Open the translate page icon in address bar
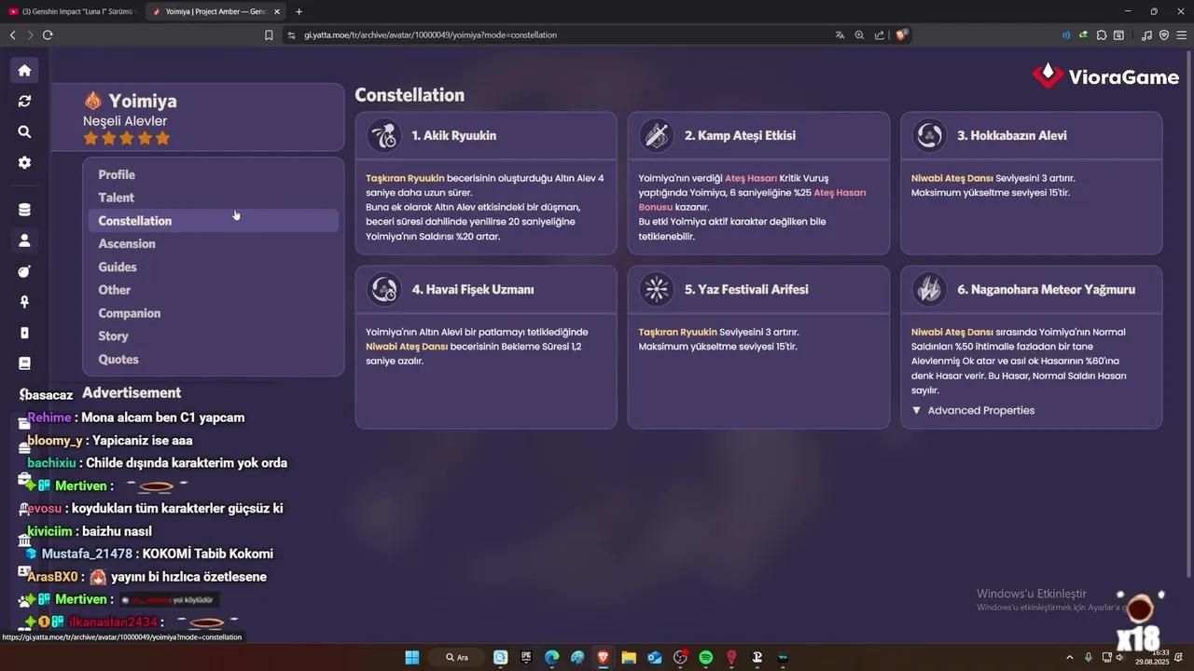The image size is (1194, 671). [840, 34]
